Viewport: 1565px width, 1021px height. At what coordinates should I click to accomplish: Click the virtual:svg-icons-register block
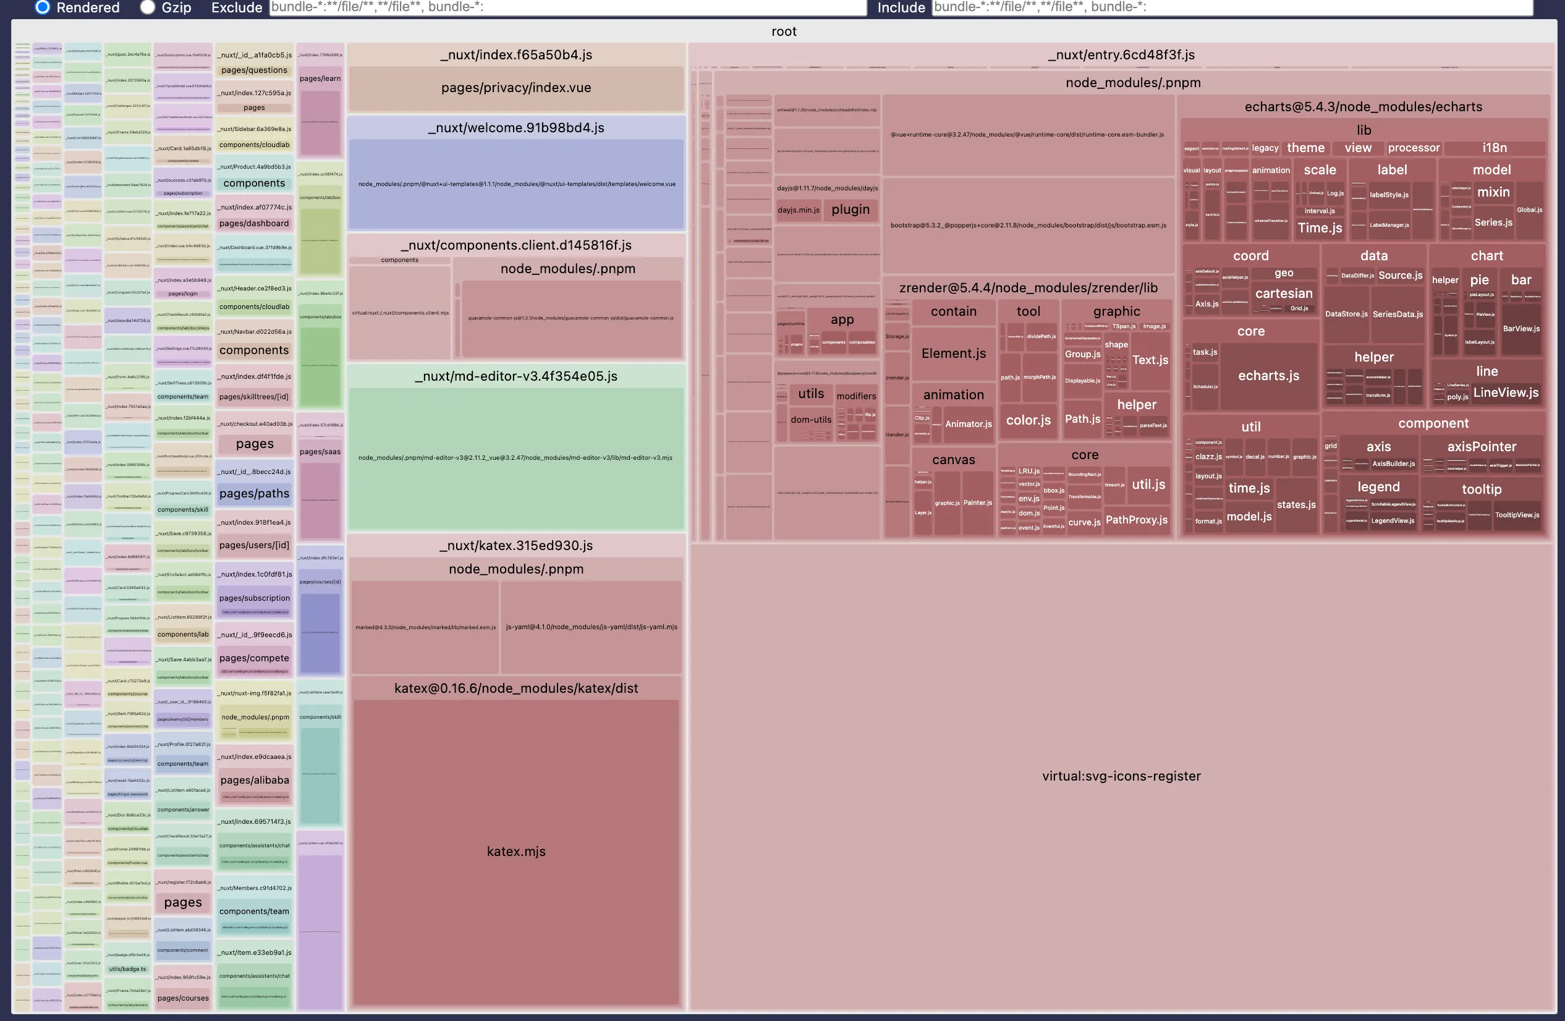click(x=1121, y=776)
